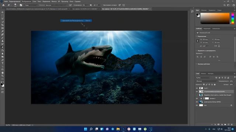Hide the pawde jeremy bishop layer

[197, 102]
